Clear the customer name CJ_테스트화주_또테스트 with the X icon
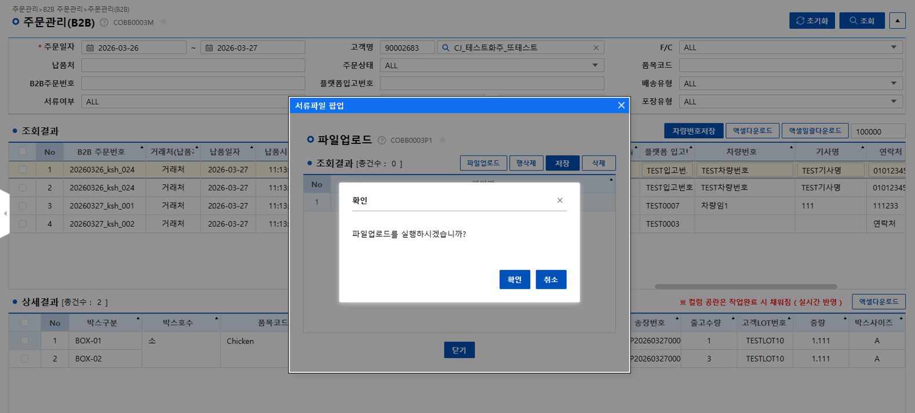 tap(596, 47)
